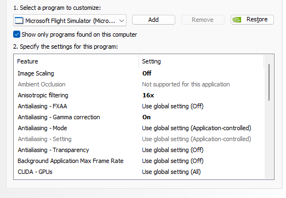This screenshot has height=198, width=286.
Task: Click the Off value for Image Scaling
Action: click(147, 73)
